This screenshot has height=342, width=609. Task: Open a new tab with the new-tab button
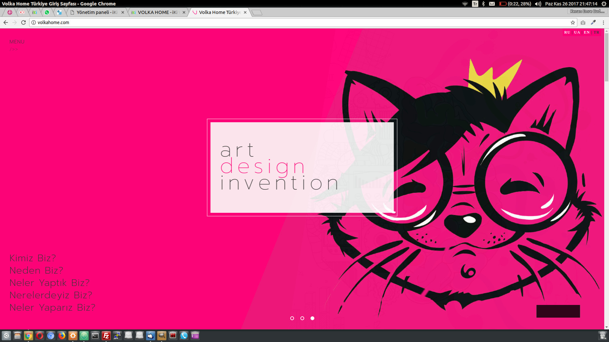coord(257,13)
